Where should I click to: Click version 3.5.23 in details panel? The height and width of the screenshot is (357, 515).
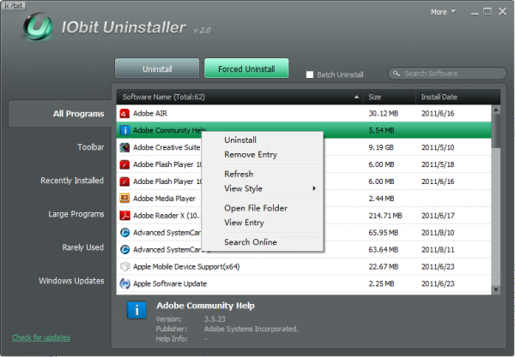tap(215, 319)
